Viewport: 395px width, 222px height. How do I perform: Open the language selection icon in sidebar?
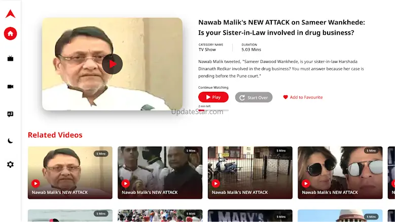(x=10, y=114)
